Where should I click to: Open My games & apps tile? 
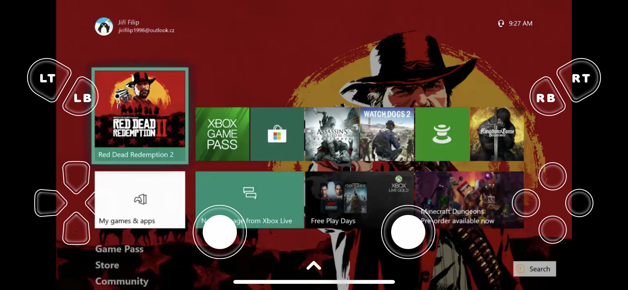point(140,200)
